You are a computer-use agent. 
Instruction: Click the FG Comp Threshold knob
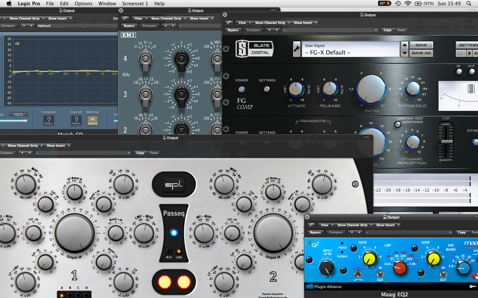click(413, 89)
